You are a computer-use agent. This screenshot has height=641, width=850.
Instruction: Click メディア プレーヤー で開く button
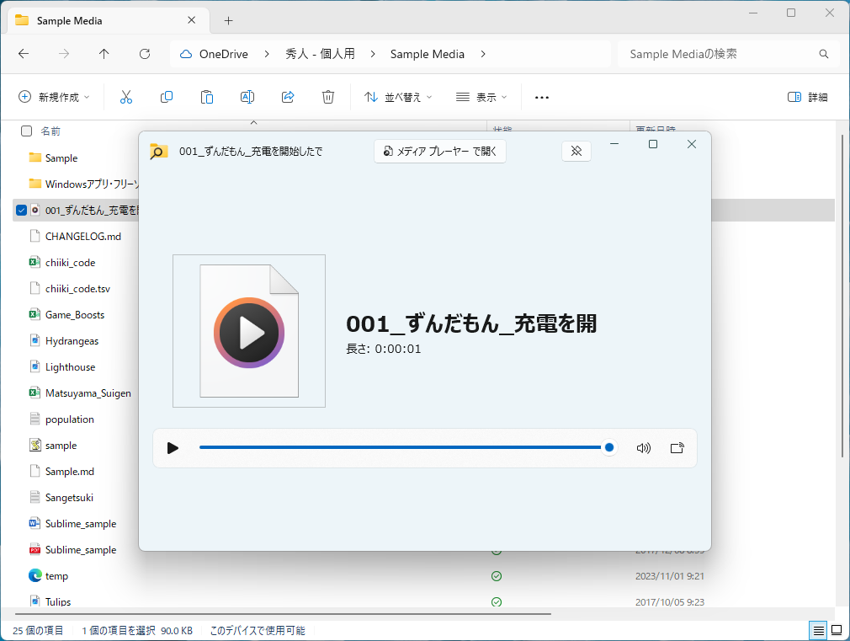pyautogui.click(x=439, y=151)
